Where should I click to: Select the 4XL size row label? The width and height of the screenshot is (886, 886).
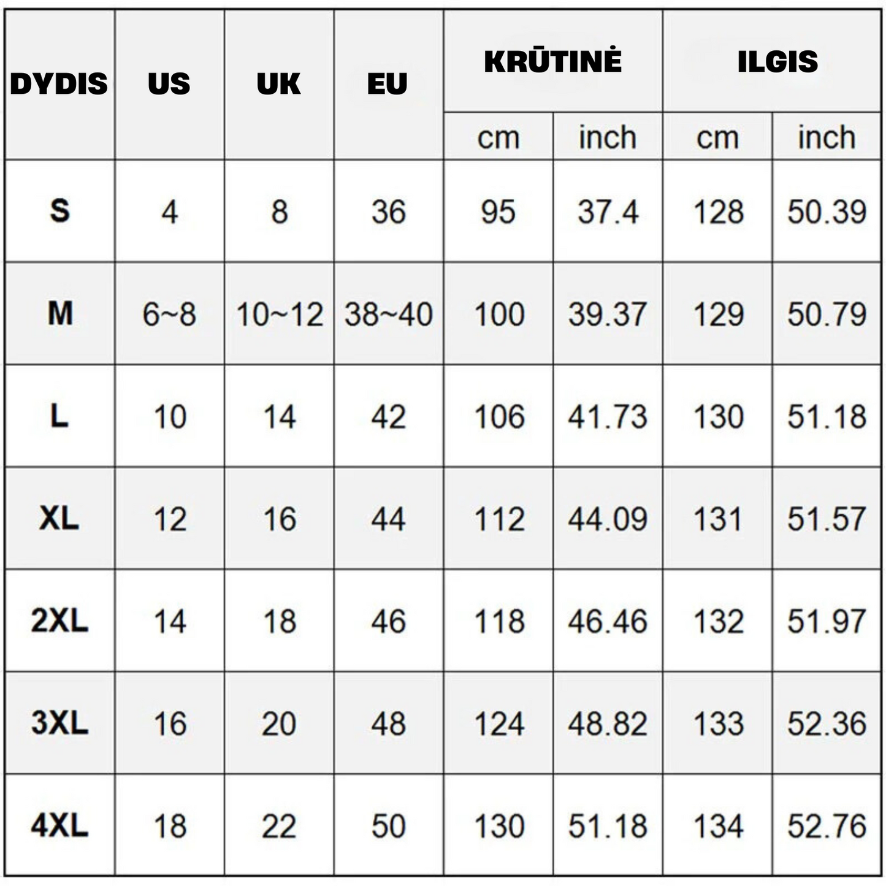(59, 825)
